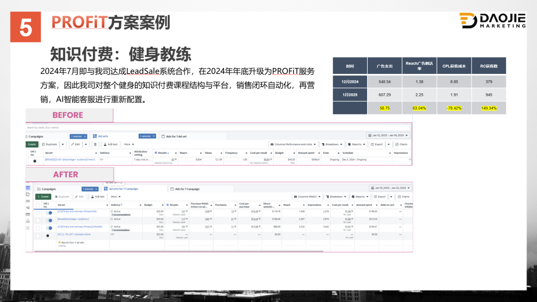
Task: Tick checkbox for Fitness and wellness USA row
Action: click(x=38, y=213)
